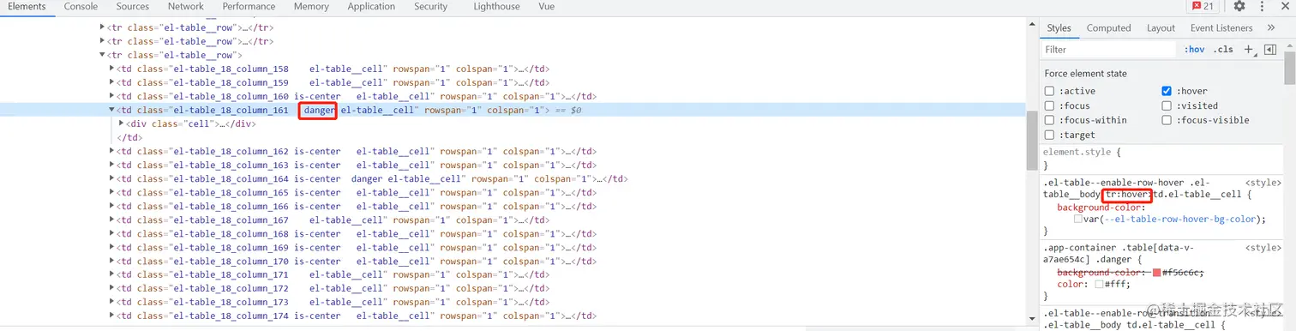Open the Performance tab
This screenshot has width=1296, height=331.
tap(249, 6)
